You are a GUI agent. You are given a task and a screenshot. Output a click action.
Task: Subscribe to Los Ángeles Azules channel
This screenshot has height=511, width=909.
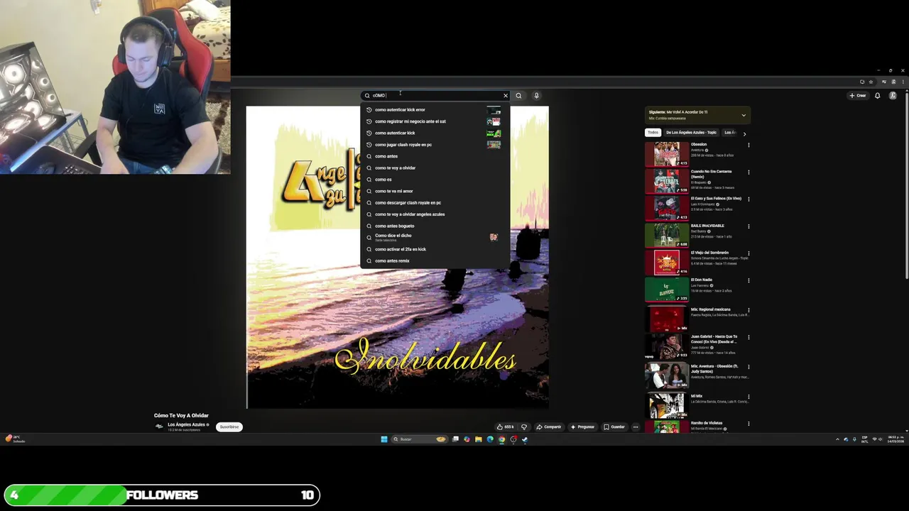[229, 427]
